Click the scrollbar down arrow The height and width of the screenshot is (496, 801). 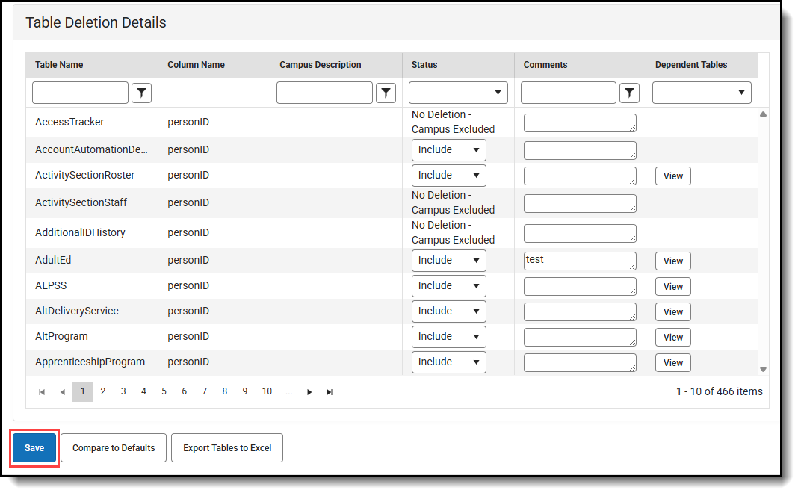tap(763, 368)
